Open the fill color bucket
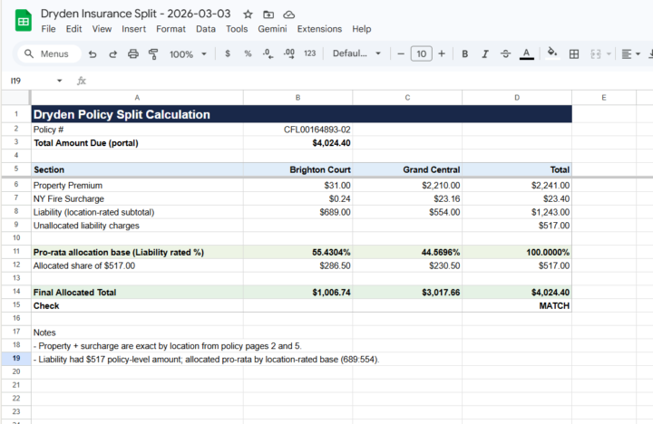 552,53
